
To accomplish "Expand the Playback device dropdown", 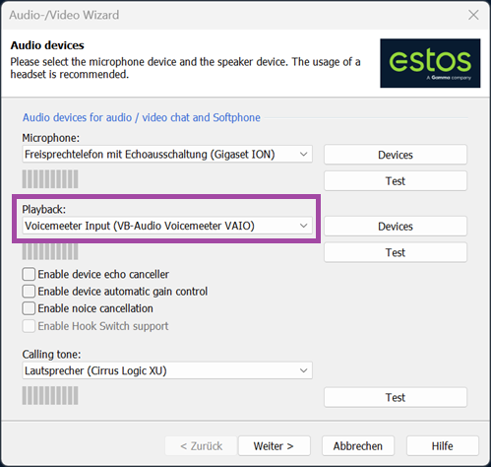I will click(167, 226).
